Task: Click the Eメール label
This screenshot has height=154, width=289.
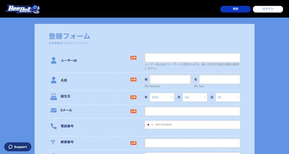Action: tap(66, 110)
